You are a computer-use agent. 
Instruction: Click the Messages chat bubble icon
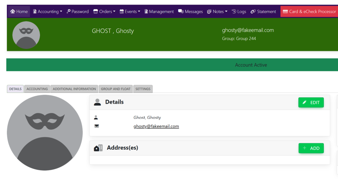click(x=181, y=12)
